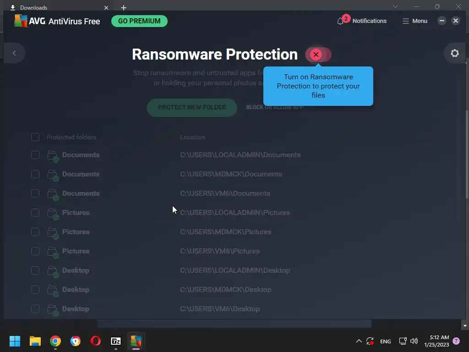Click BLOCK OR ALLOW APP link

(x=275, y=107)
